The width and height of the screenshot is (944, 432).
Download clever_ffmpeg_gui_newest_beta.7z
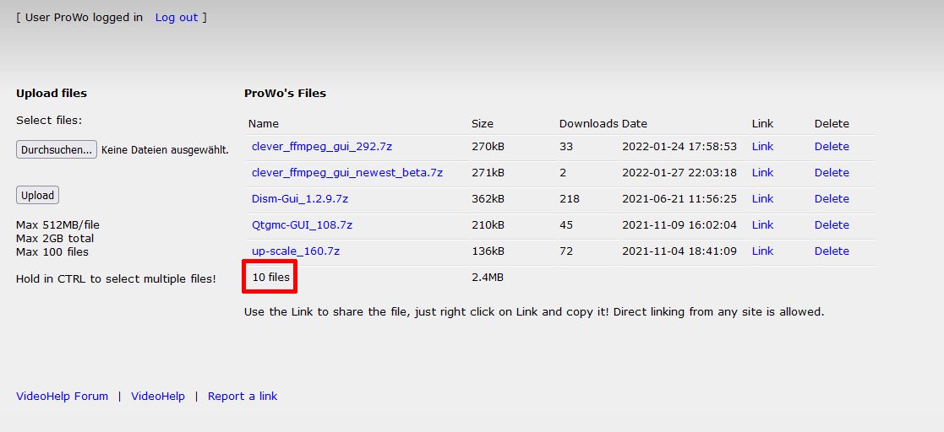click(347, 172)
